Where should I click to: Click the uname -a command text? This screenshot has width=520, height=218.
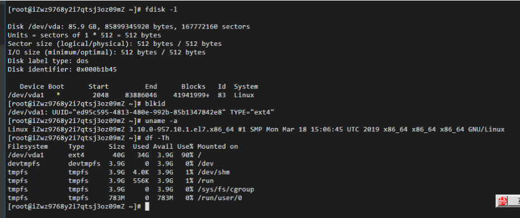(161, 121)
